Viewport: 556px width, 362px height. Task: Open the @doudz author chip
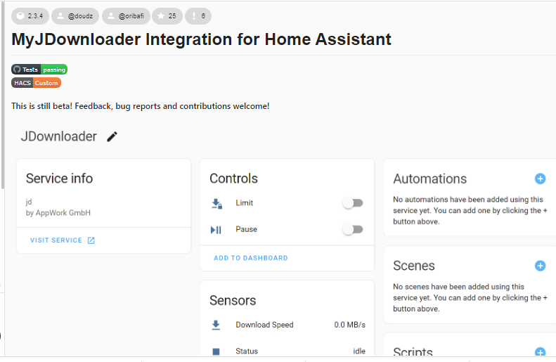click(x=75, y=16)
